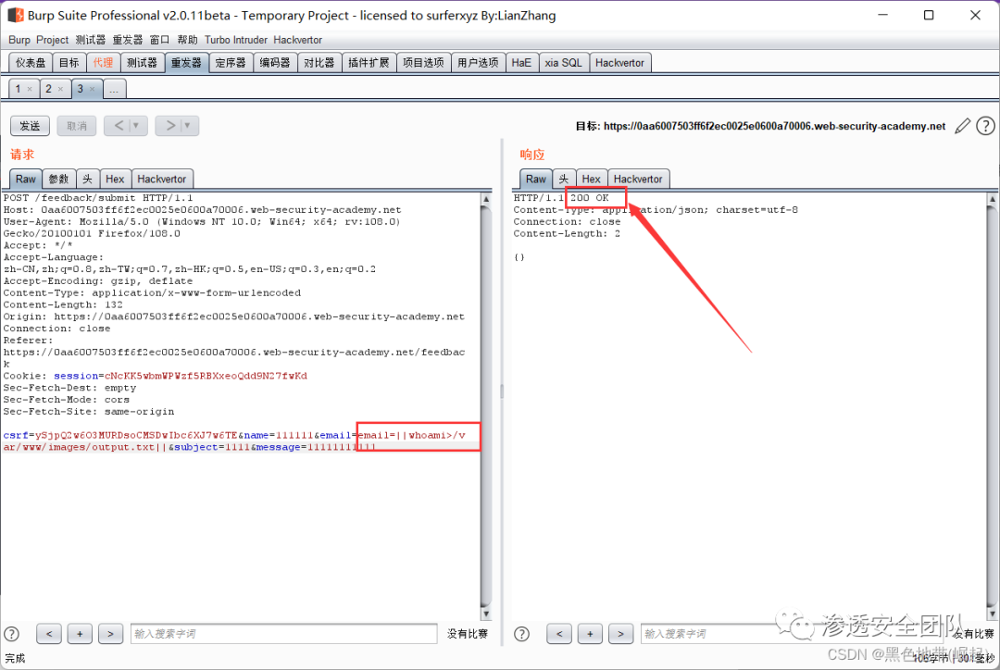The width and height of the screenshot is (1000, 670).
Task: Click the Burp Suite logo icon in title bar
Action: point(16,15)
